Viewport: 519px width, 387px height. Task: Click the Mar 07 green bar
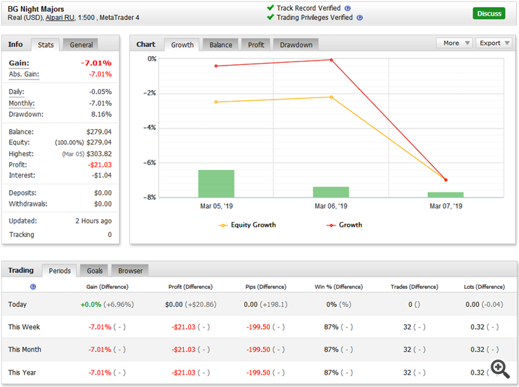pyautogui.click(x=446, y=195)
